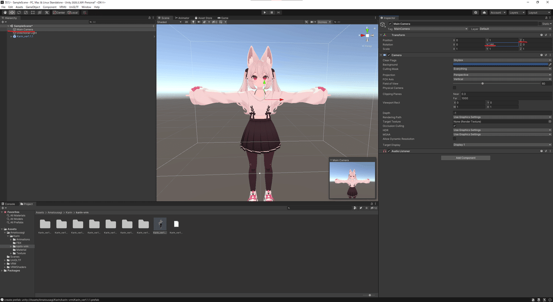Switch to the Console tab
553x302 pixels.
coord(9,204)
